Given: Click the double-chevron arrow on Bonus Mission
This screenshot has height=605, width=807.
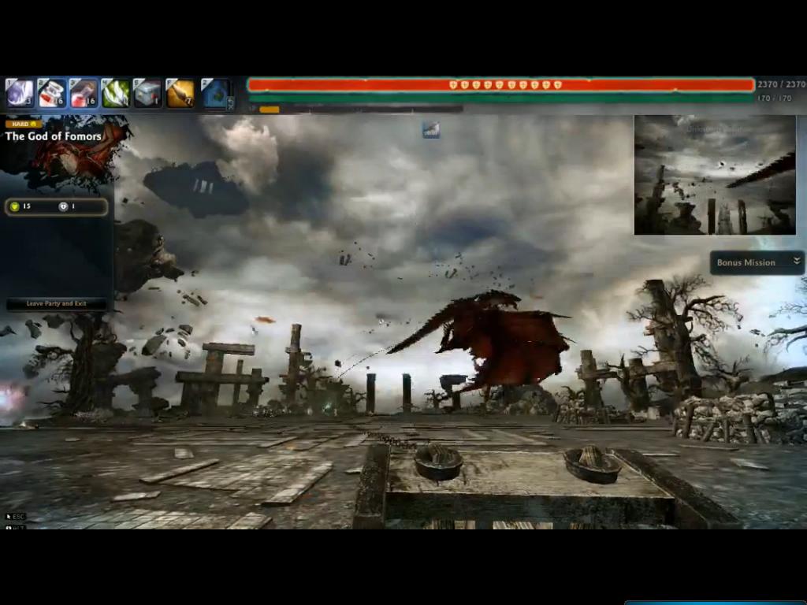Looking at the screenshot, I should [x=796, y=262].
